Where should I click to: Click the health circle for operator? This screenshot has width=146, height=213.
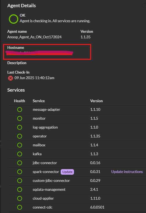[x=20, y=136]
